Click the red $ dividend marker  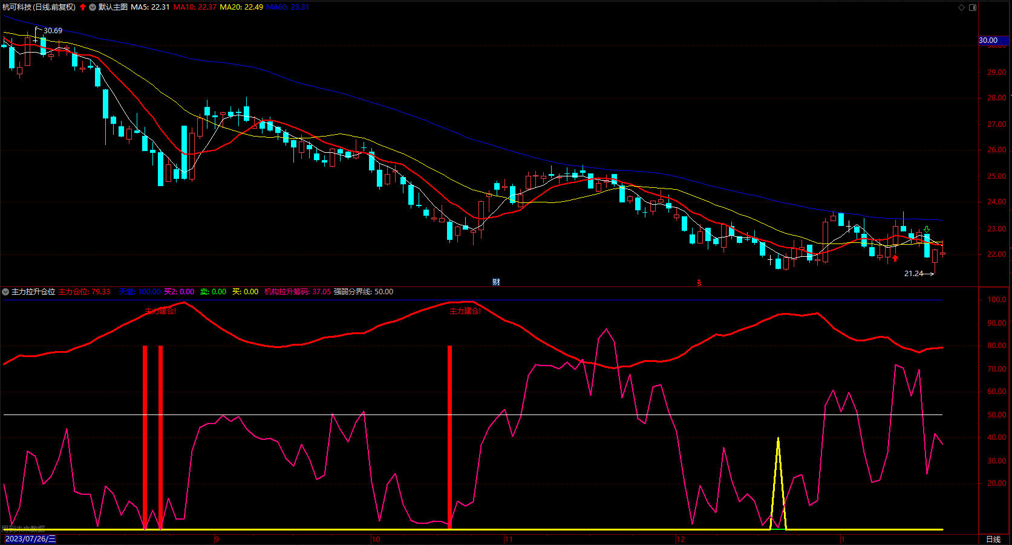[x=699, y=283]
